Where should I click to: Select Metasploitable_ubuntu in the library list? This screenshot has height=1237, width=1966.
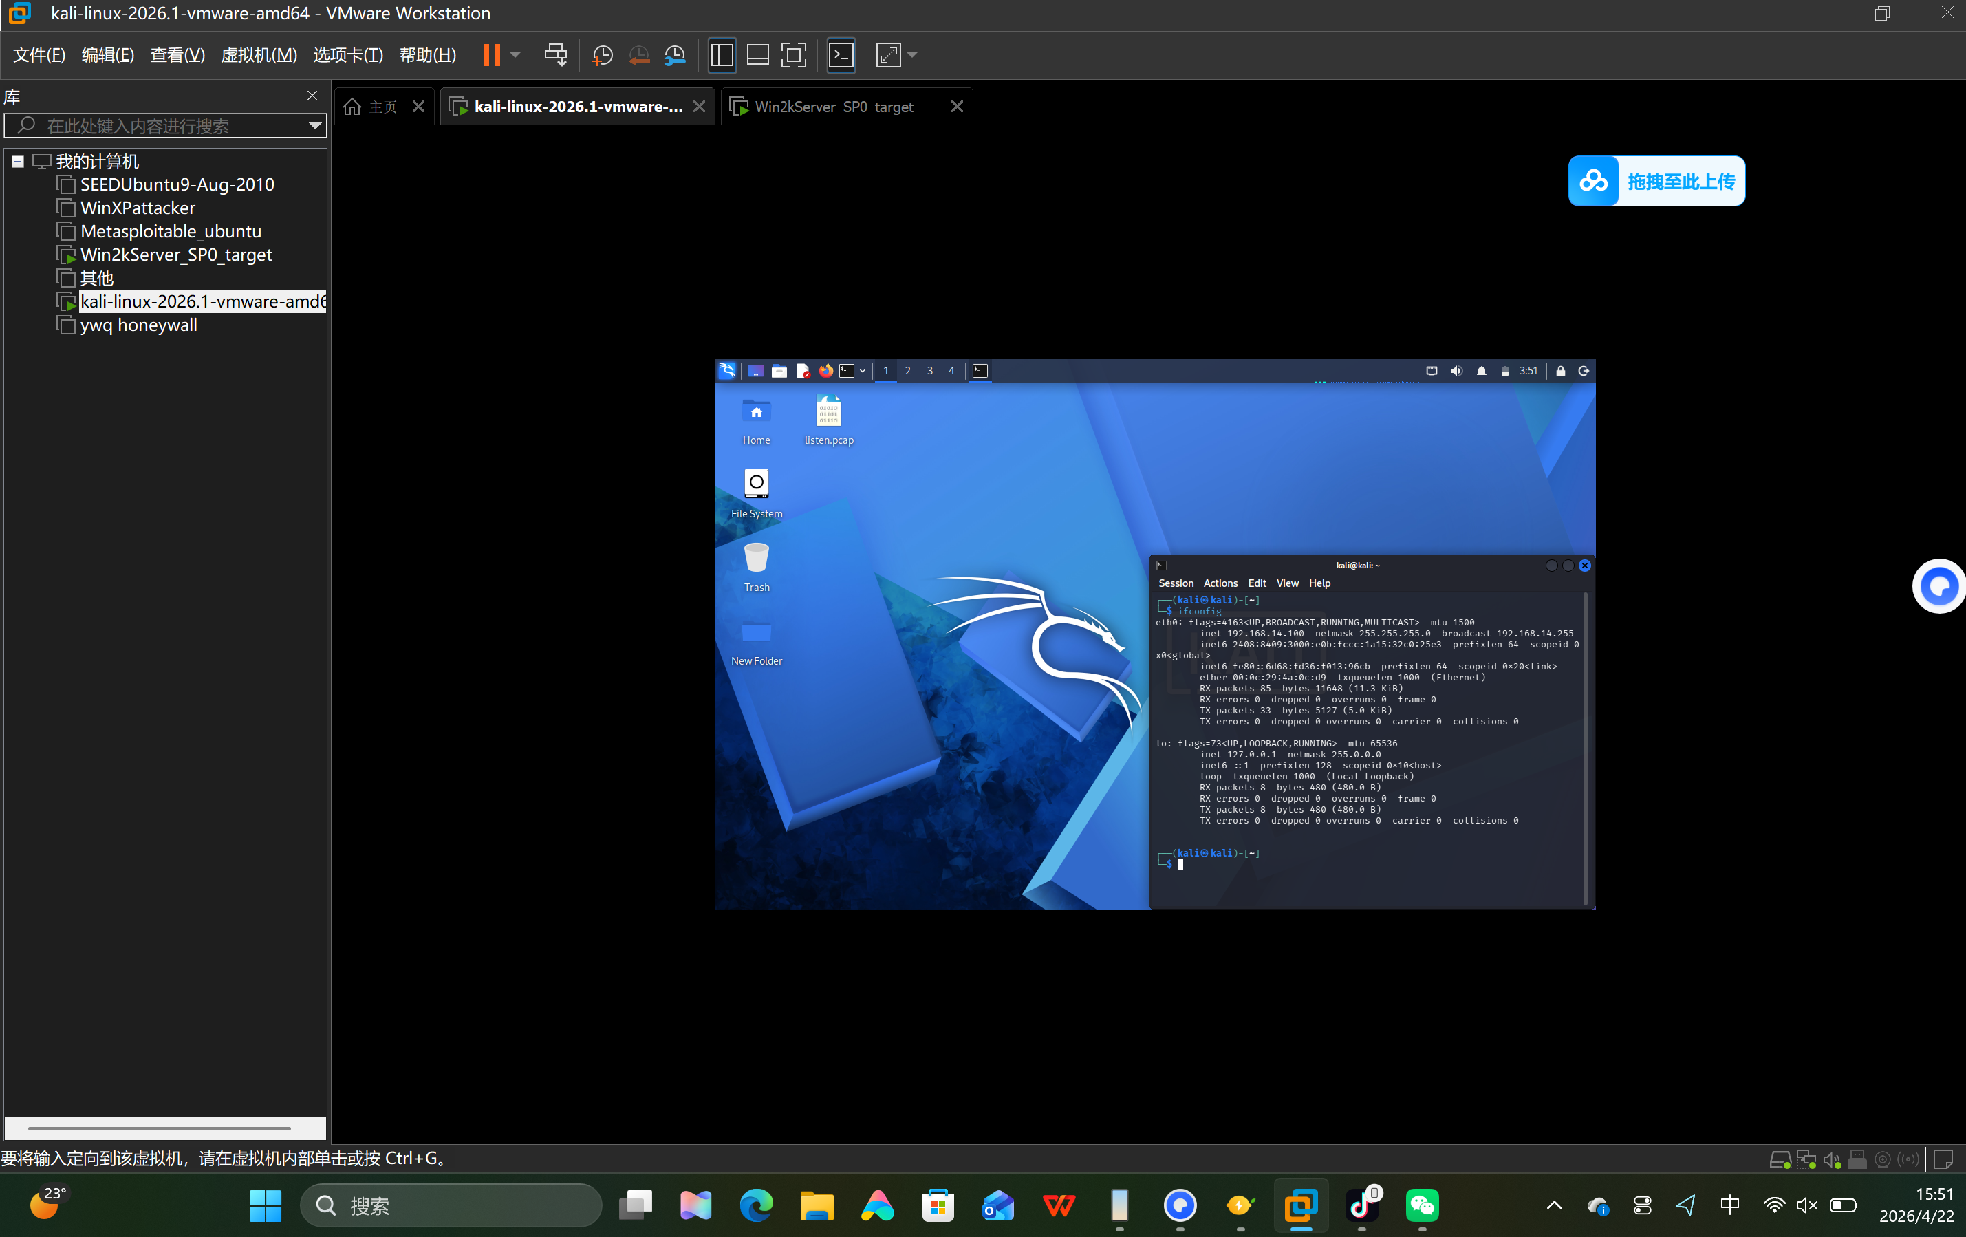(171, 231)
